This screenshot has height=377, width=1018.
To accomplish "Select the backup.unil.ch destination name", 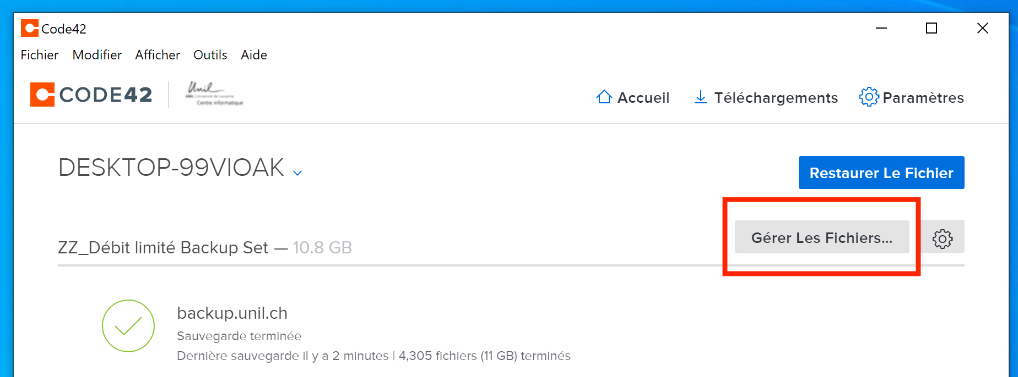I will [x=232, y=313].
